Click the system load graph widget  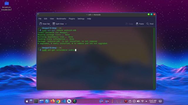tap(117, 101)
